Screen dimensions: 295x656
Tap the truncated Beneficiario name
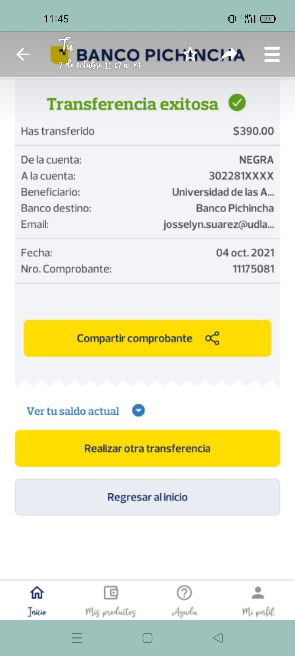coord(223,192)
